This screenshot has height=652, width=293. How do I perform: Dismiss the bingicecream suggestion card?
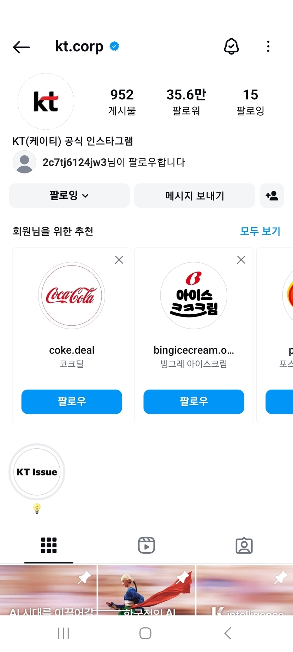point(241,260)
